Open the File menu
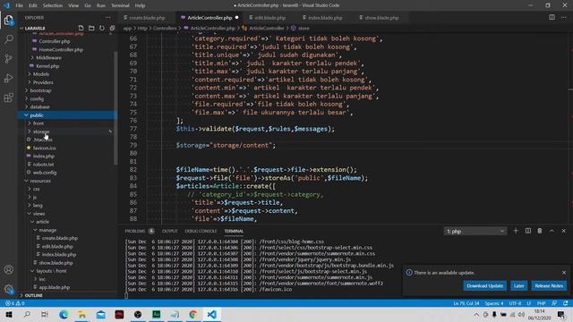The image size is (573, 322). pyautogui.click(x=19, y=5)
